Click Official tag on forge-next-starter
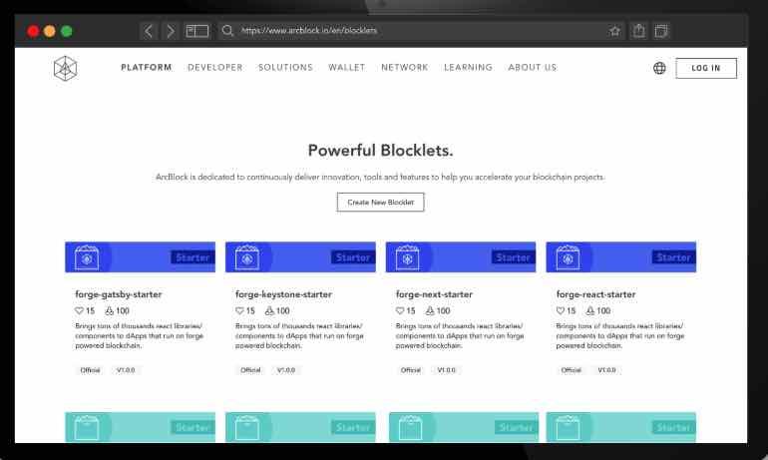768x460 pixels. tap(411, 370)
